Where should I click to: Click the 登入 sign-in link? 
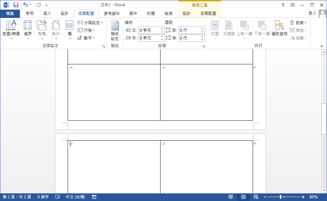[x=312, y=14]
